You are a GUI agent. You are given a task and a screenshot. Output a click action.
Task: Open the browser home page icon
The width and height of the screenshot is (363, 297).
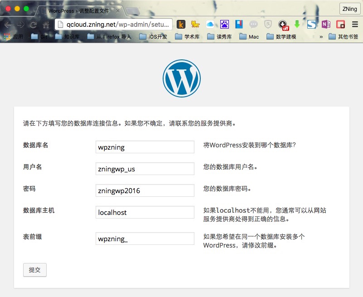pyautogui.click(x=46, y=24)
